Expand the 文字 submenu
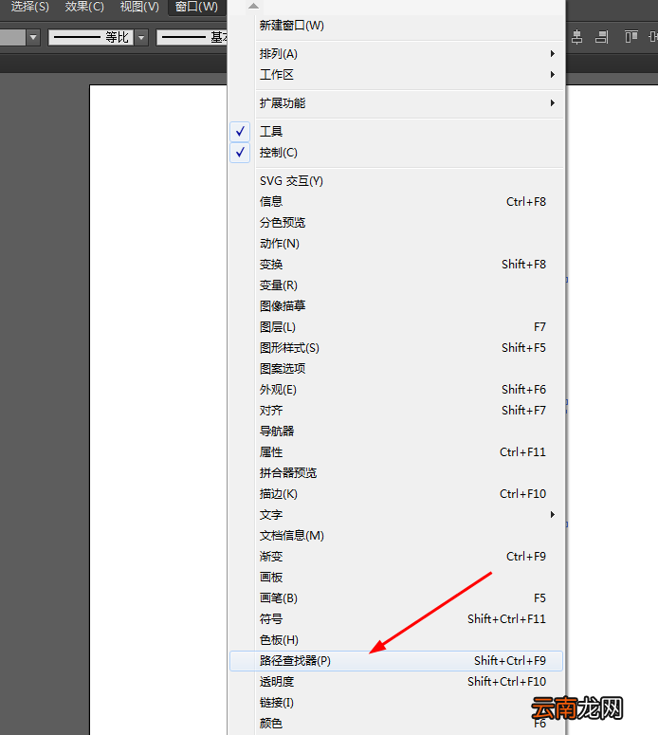The height and width of the screenshot is (735, 658). (x=396, y=515)
